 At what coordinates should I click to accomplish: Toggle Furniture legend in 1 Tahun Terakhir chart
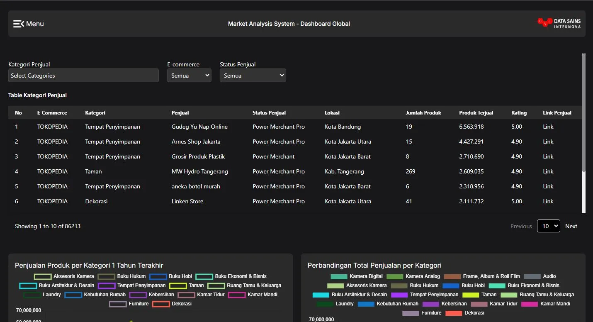[129, 304]
